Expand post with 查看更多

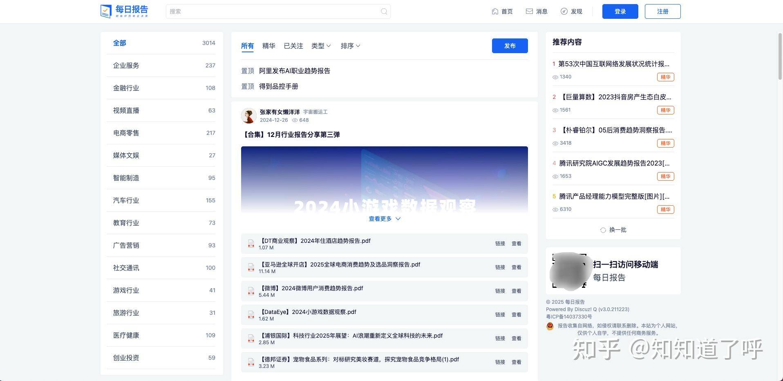click(x=385, y=219)
